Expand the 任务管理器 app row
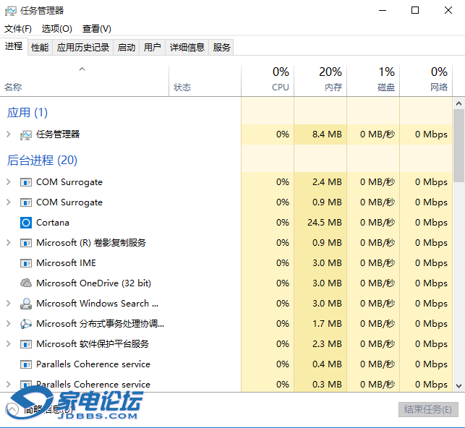Screen dimensions: 465x428 [9, 134]
